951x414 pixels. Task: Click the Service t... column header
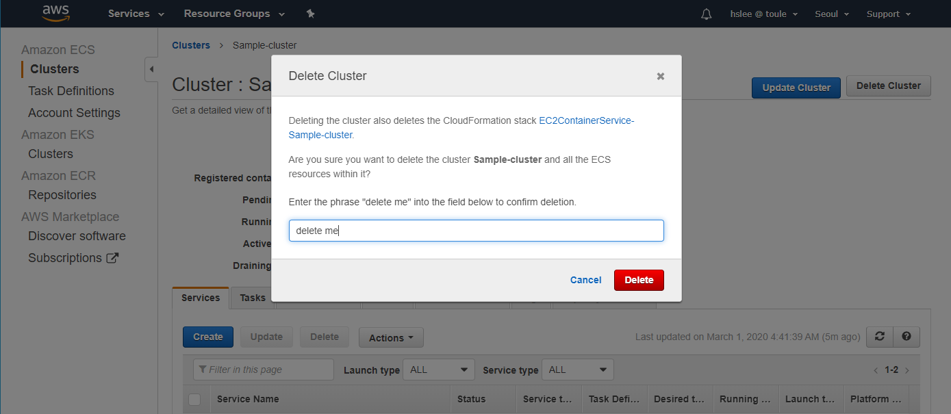click(x=548, y=399)
